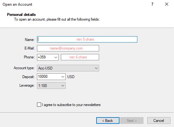Click the USD currency label beside Deposit
The width and height of the screenshot is (174, 127).
pos(71,77)
